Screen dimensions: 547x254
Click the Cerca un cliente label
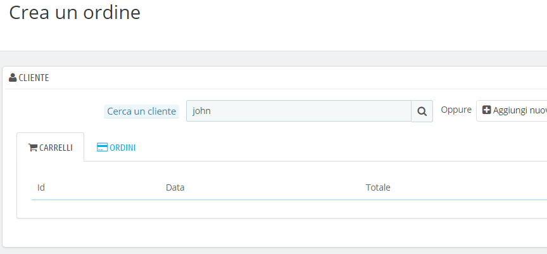[x=142, y=111]
